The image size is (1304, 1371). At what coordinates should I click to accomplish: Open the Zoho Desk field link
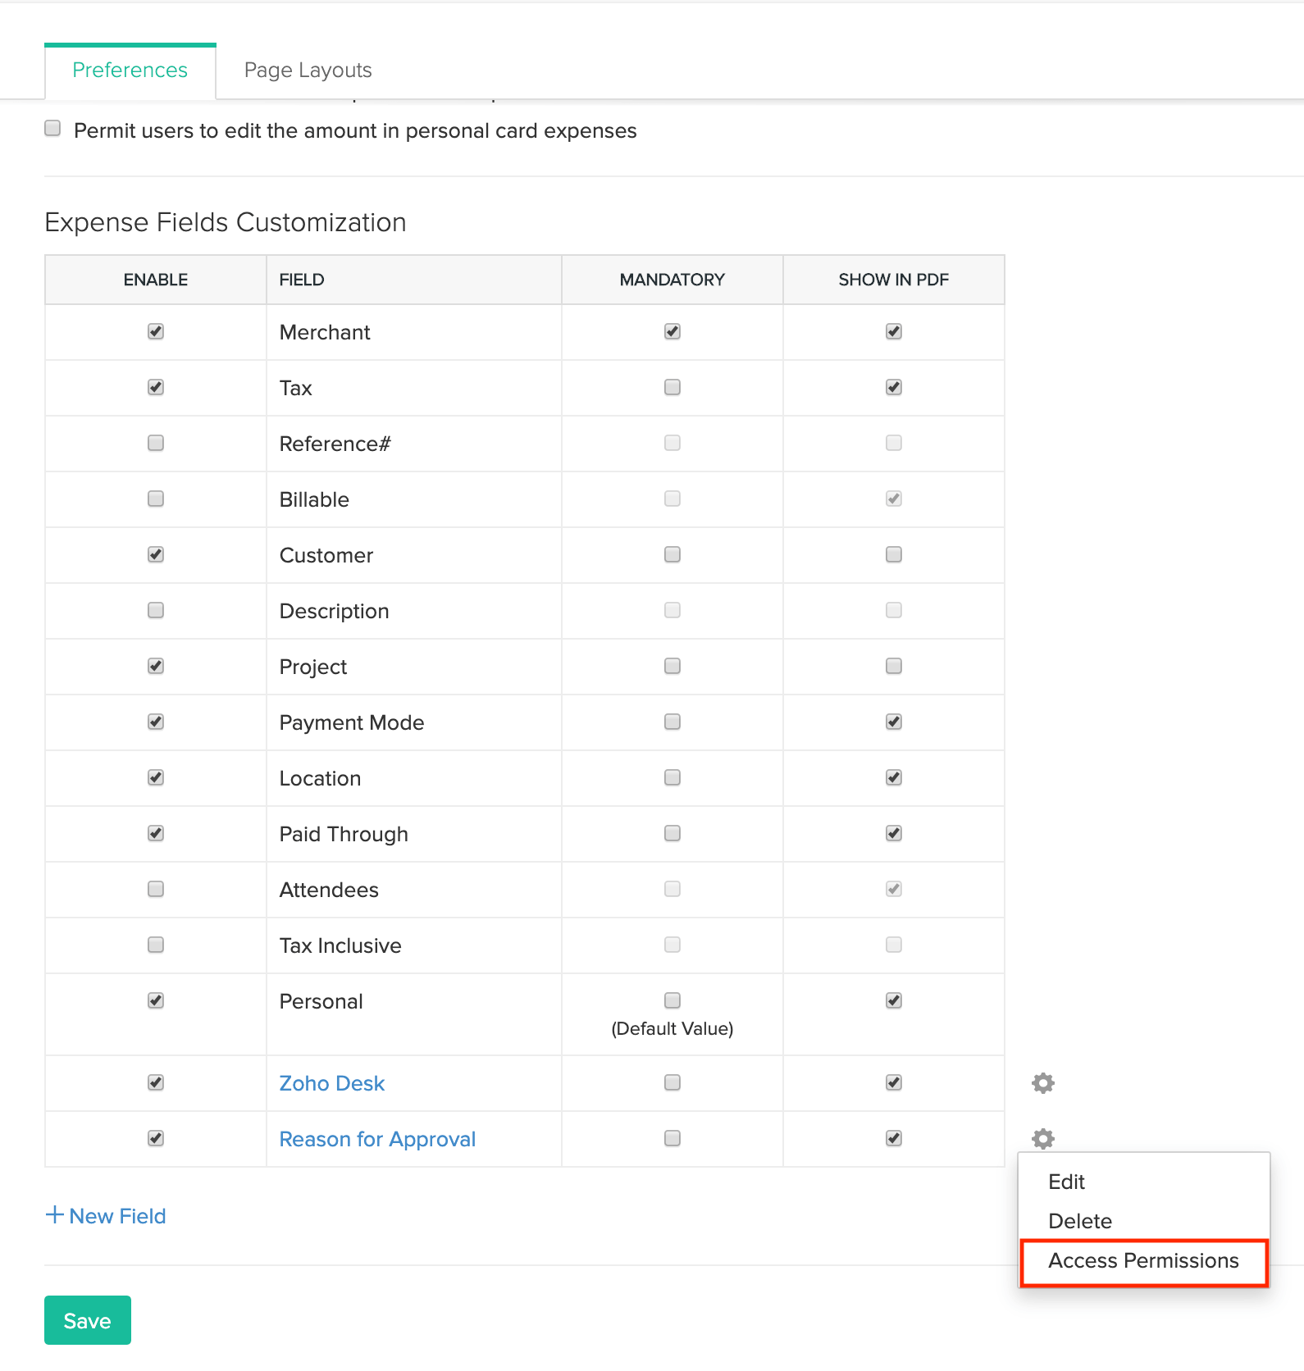(x=331, y=1083)
